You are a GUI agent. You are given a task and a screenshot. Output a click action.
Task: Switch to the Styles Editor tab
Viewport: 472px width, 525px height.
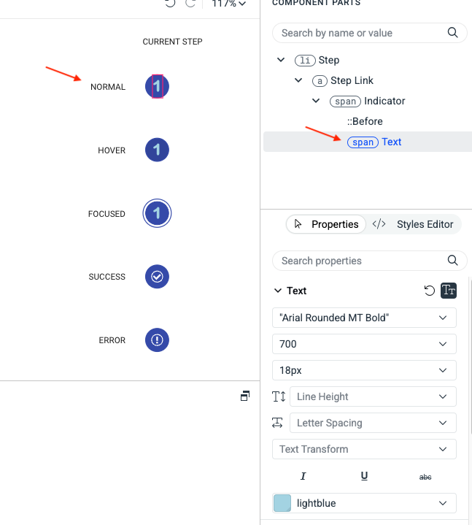[x=414, y=224]
